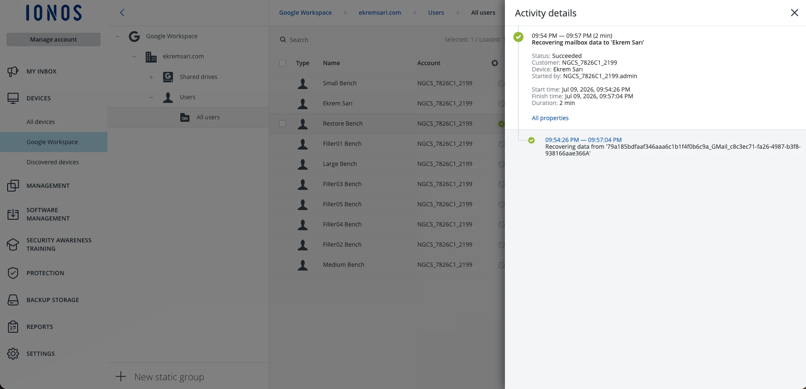Select the Filler03 Bench user row
This screenshot has width=806, height=389.
point(387,184)
